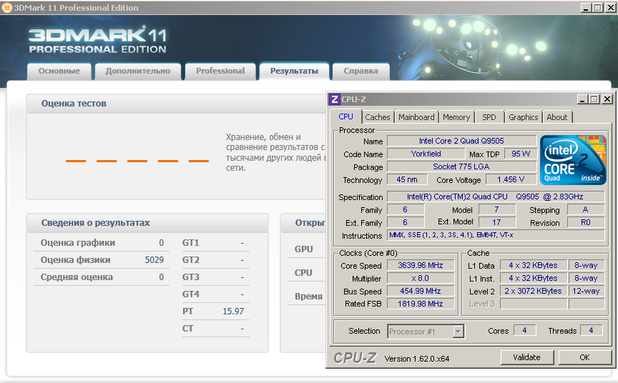Click the Rated FSB value 1819.98 MHz
Screen dimensions: 618x383
(421, 304)
